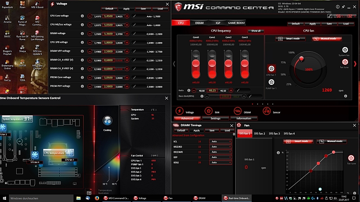Switch to the IGP tab
Screen dimensions: 360x202
click(x=218, y=23)
